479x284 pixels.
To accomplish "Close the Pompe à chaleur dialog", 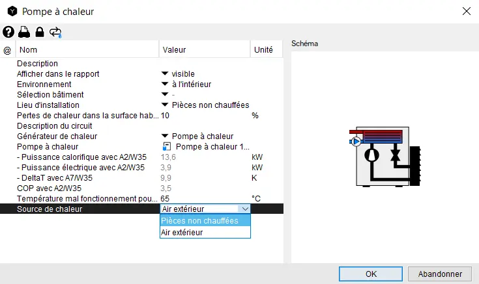I will pyautogui.click(x=465, y=11).
